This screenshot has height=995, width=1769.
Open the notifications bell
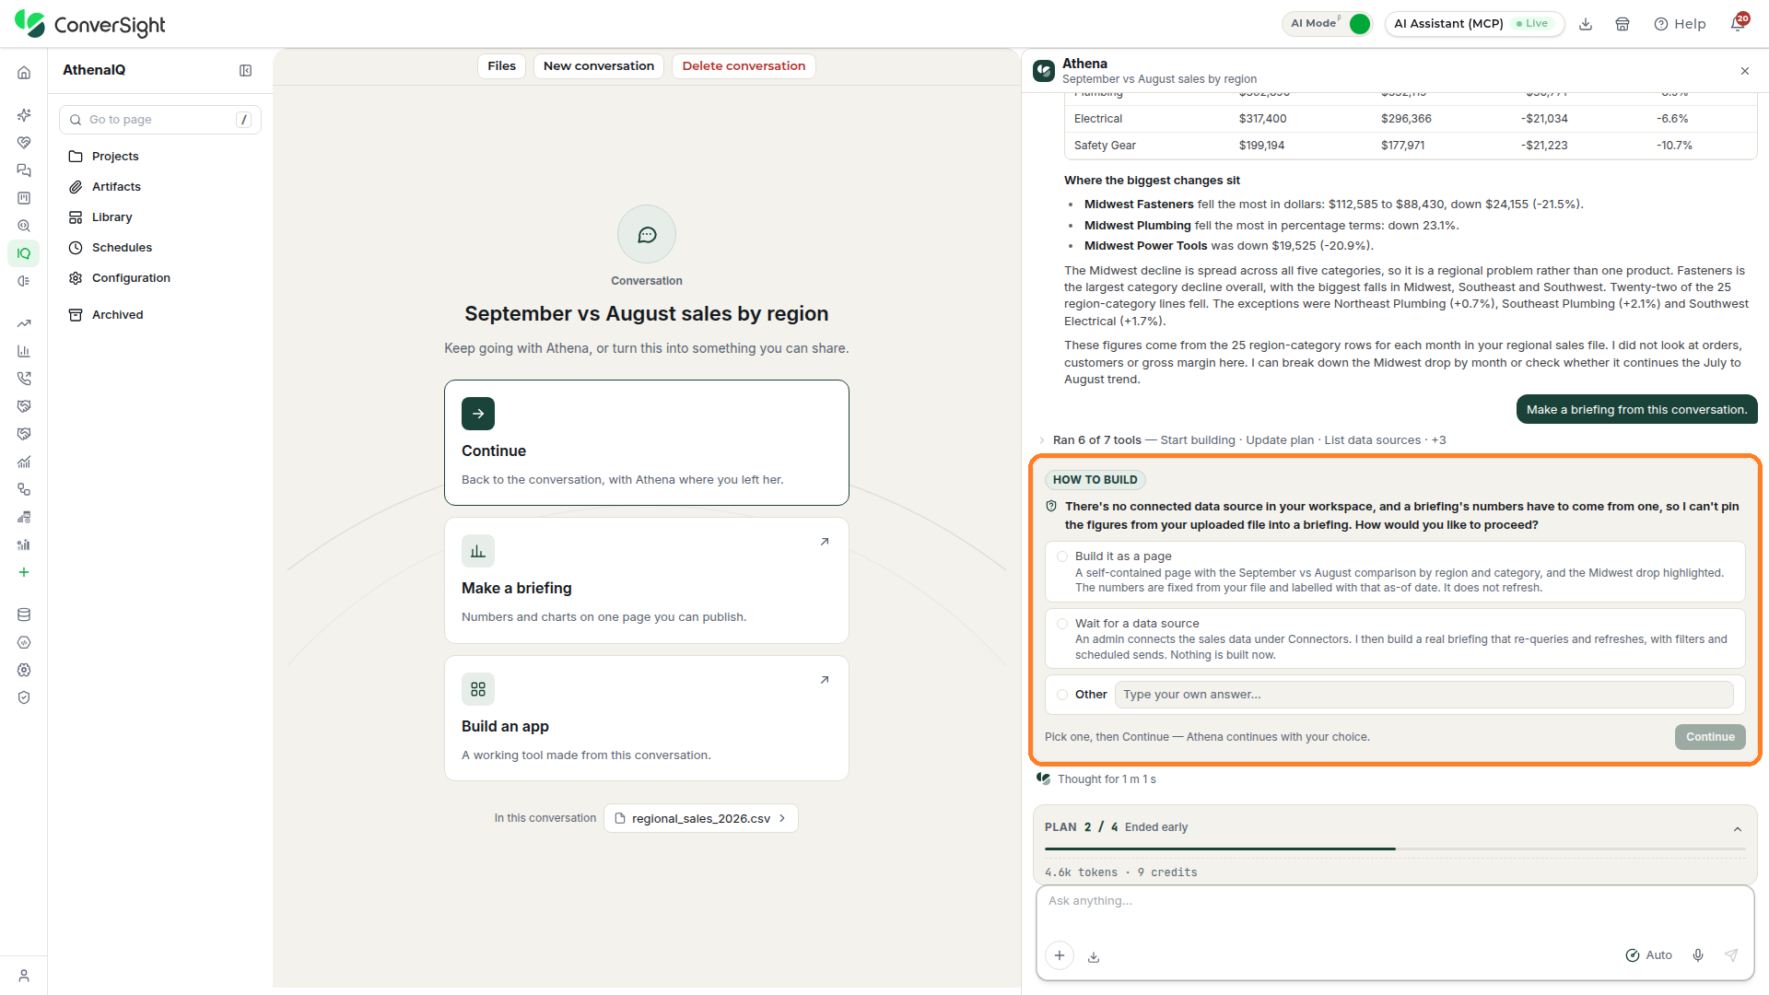pyautogui.click(x=1738, y=24)
